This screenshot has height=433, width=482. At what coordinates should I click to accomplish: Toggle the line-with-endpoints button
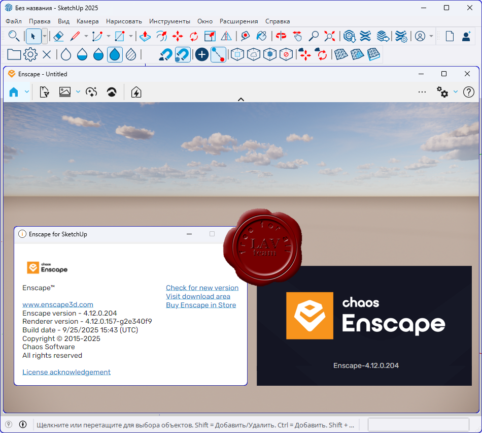[218, 54]
